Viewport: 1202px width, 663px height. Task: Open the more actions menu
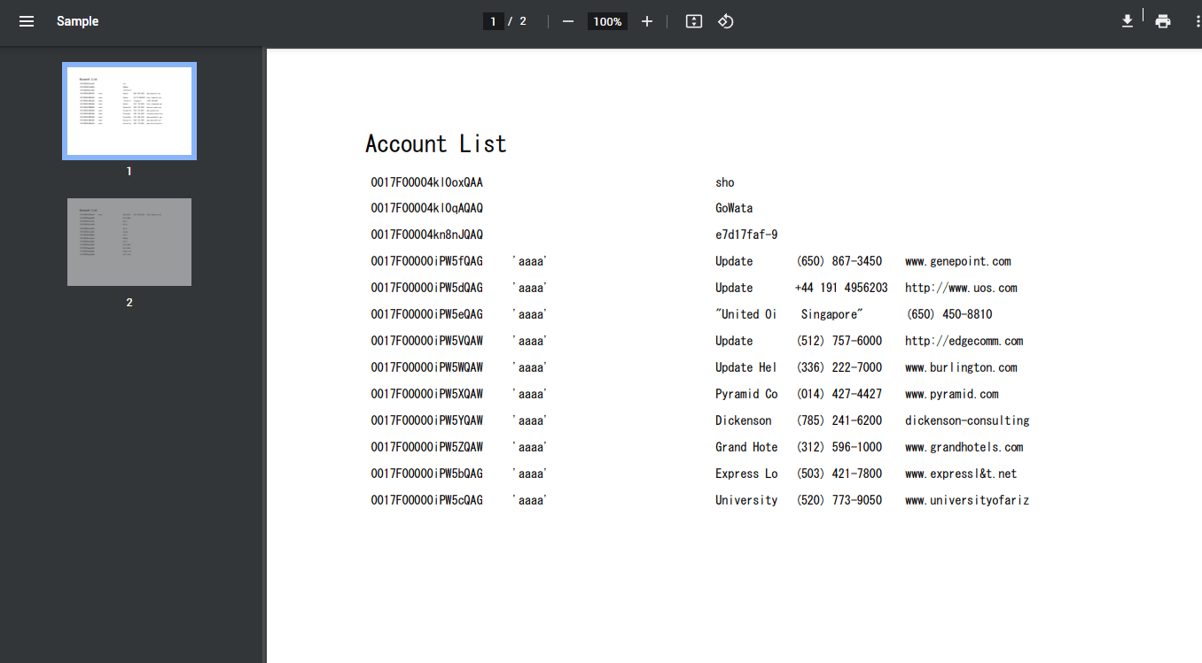[1198, 21]
